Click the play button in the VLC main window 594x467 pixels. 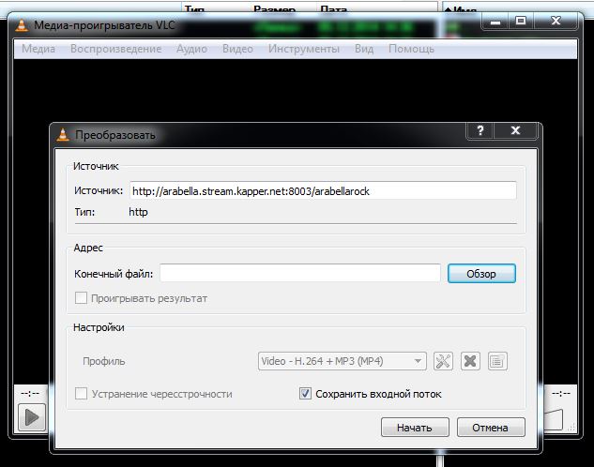(32, 417)
